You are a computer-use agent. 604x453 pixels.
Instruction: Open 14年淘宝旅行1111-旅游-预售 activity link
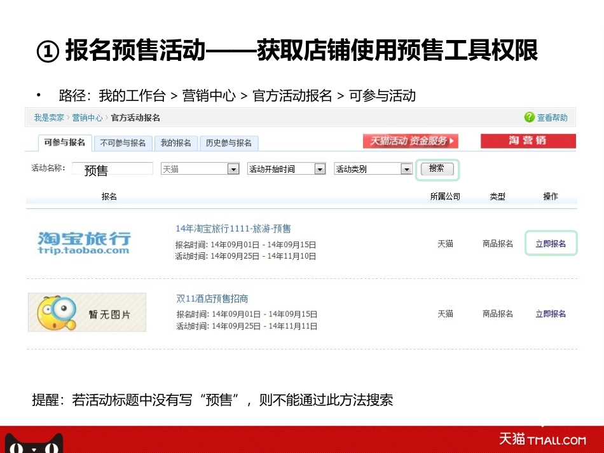point(233,229)
